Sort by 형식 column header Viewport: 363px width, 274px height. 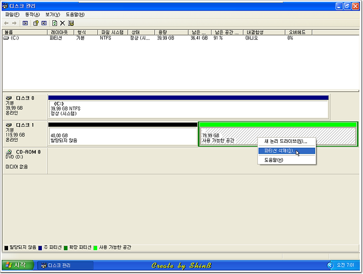click(x=86, y=32)
